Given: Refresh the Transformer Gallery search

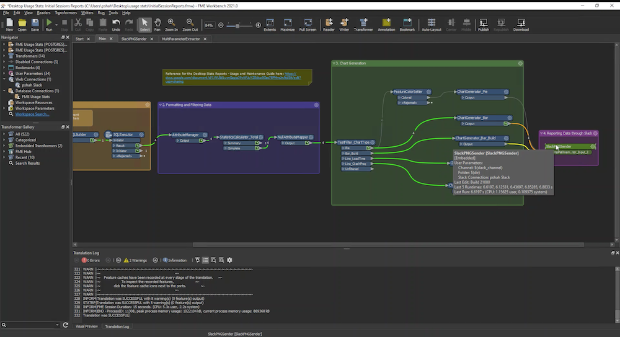Looking at the screenshot, I should pos(66,325).
